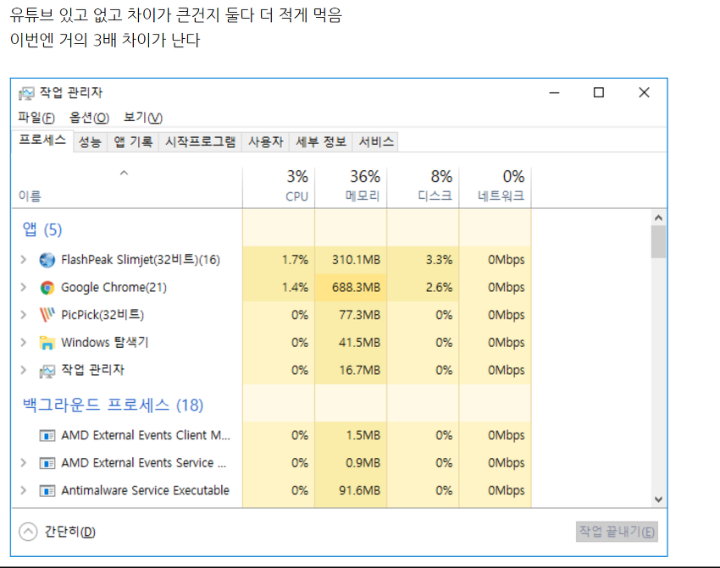Sort by the 메모리 column header
720x568 pixels.
tap(351, 187)
